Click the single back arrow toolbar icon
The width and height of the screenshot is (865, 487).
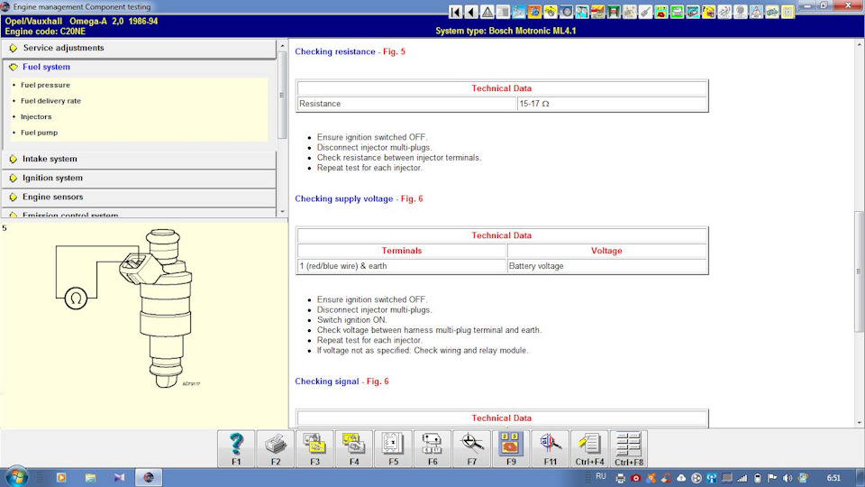click(x=471, y=12)
